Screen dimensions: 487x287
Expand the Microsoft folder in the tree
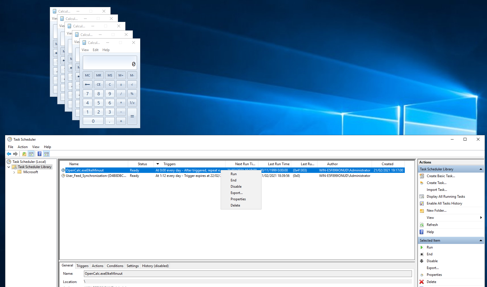click(x=14, y=172)
